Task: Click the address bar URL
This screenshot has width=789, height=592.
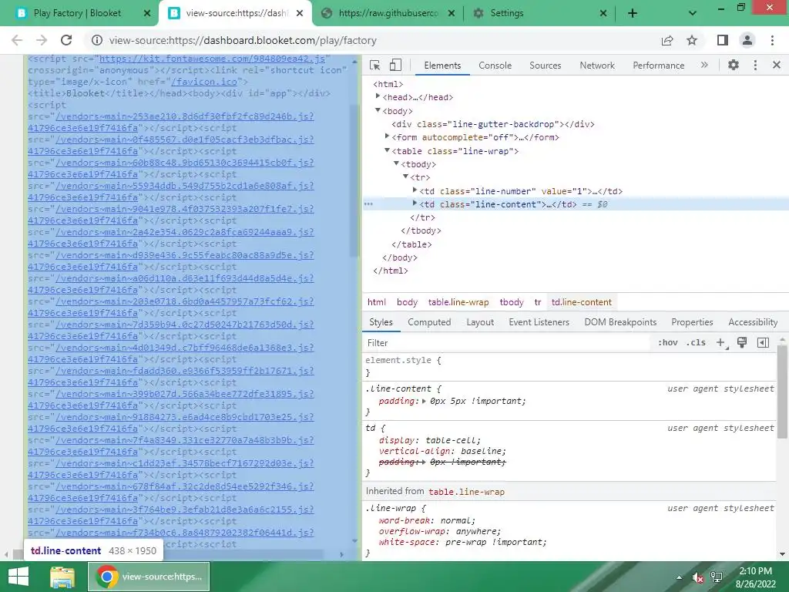Action: click(243, 40)
